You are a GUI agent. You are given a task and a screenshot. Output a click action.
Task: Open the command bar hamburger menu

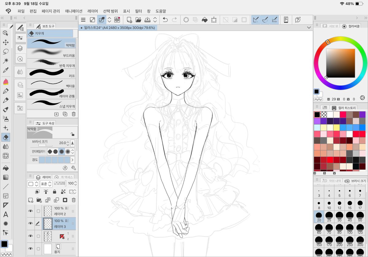tap(83, 20)
